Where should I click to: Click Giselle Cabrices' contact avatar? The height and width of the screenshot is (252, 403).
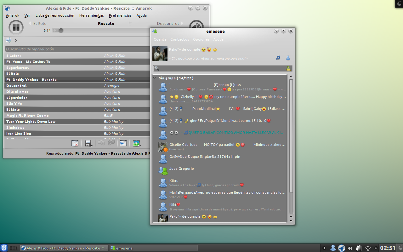[163, 147]
